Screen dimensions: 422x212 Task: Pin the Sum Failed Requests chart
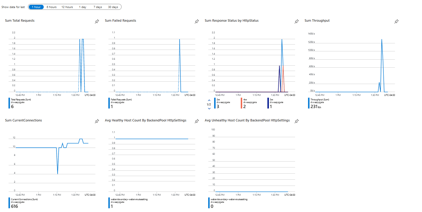(x=196, y=21)
